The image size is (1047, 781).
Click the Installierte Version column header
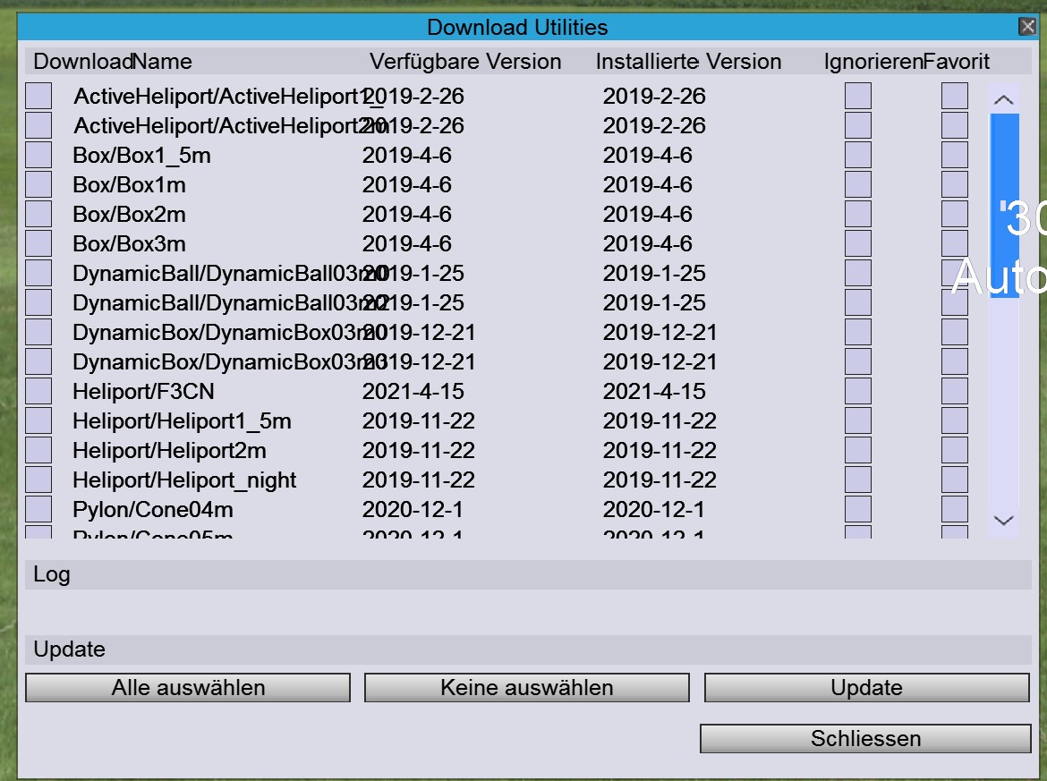[x=688, y=62]
